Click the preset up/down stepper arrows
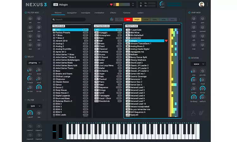The height and width of the screenshot is (142, 237). 133,4
